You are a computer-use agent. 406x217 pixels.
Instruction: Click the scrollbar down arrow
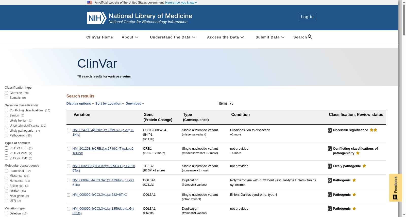tap(404, 215)
